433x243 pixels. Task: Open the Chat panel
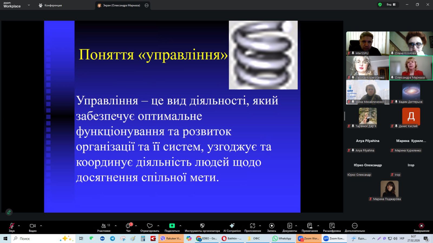pos(128,226)
